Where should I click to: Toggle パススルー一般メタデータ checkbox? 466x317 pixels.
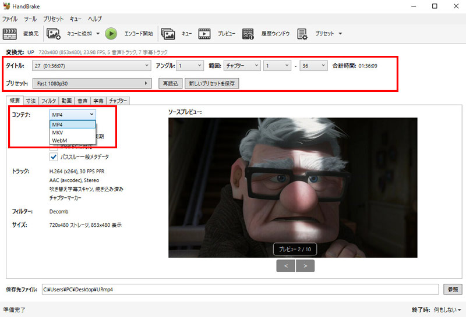pyautogui.click(x=54, y=157)
